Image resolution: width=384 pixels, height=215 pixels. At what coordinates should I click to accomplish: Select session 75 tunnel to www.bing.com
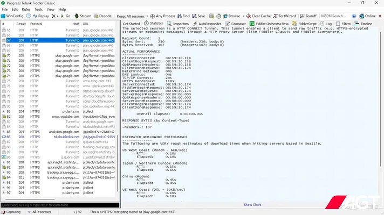(x=58, y=81)
